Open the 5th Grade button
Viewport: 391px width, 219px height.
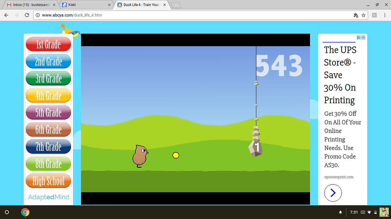pyautogui.click(x=48, y=113)
